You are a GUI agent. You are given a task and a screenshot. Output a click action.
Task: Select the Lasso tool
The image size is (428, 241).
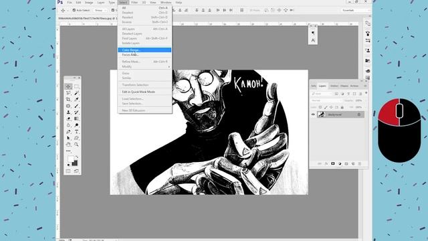(68, 93)
